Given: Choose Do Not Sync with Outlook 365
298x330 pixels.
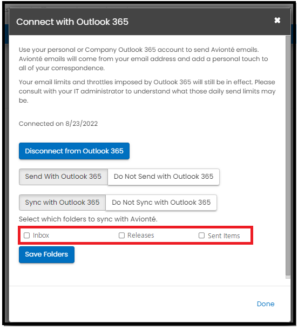Looking at the screenshot, I should click(161, 203).
